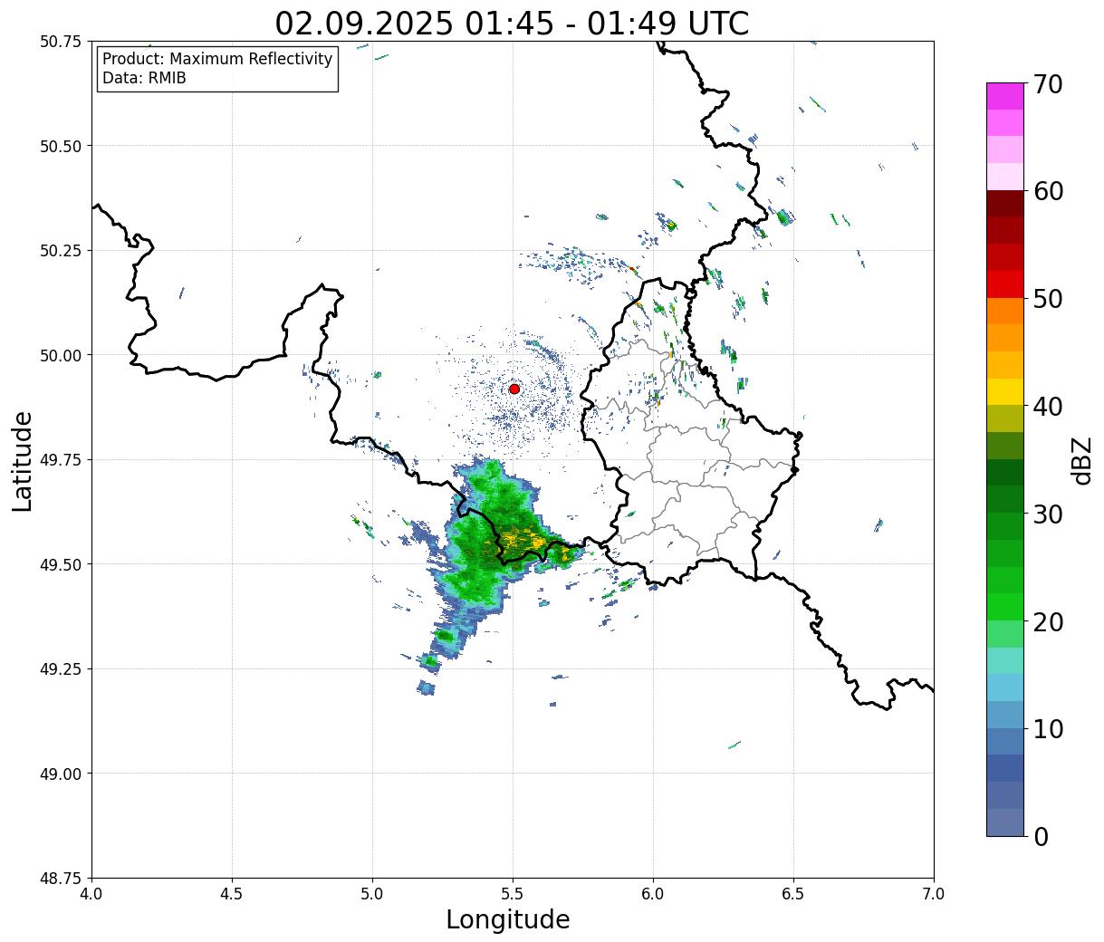Pick the darkest maroon swatch just below 60

(x=1005, y=204)
